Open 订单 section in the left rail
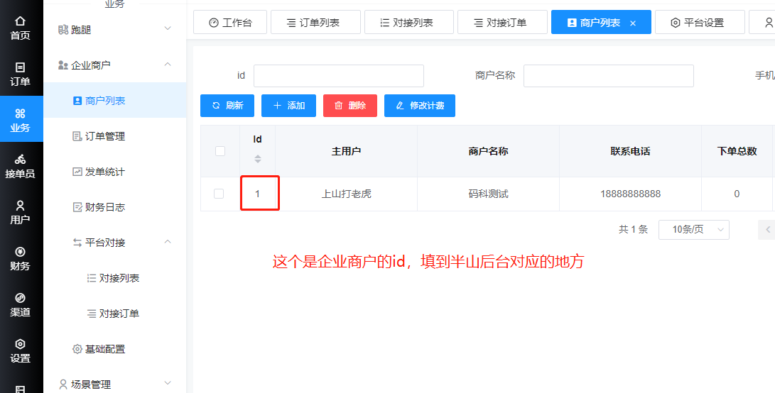The height and width of the screenshot is (393, 775). [x=21, y=74]
